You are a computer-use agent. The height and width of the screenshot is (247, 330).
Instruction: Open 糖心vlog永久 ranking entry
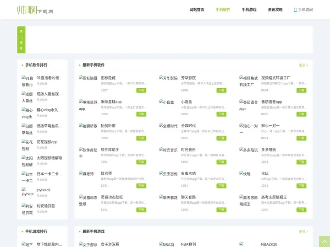pyautogui.click(x=49, y=110)
